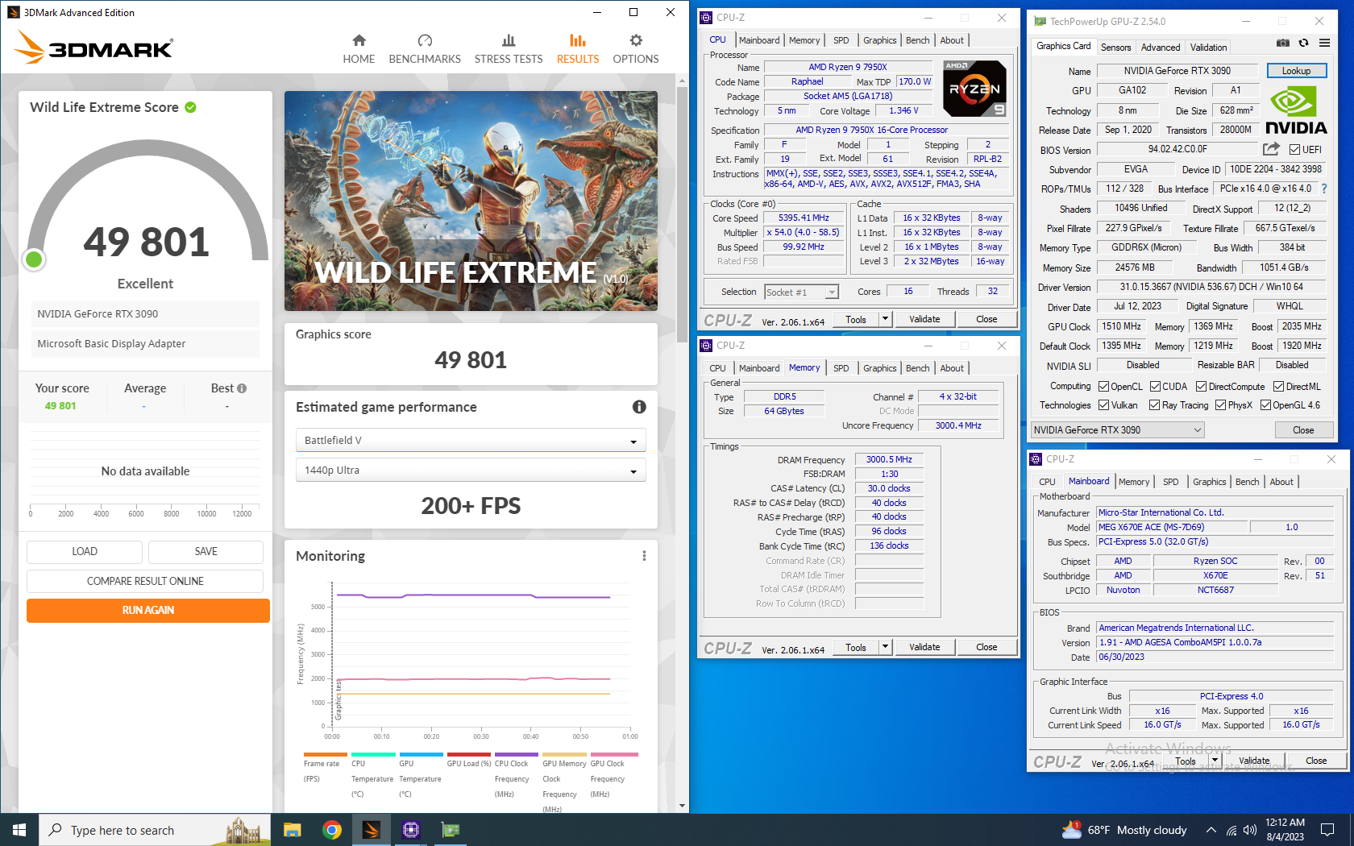Image resolution: width=1354 pixels, height=846 pixels.
Task: Click the NVIDIA logo in GPU-Z
Action: tap(1296, 111)
